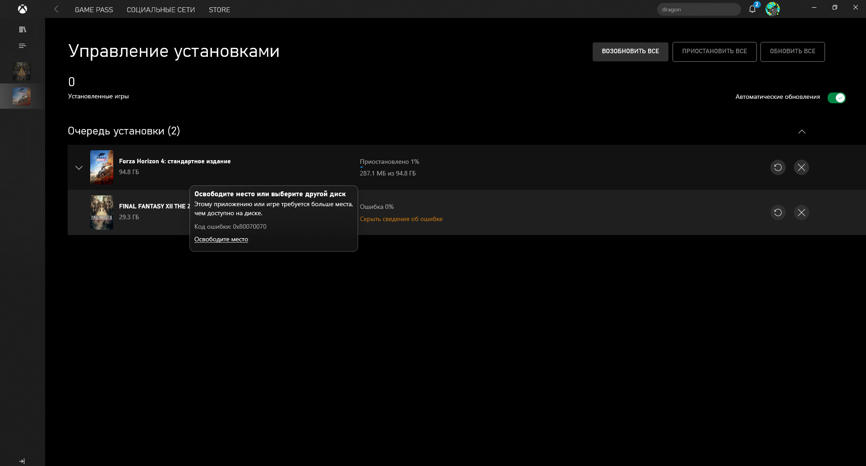
Task: Cancel Forza Horizon 4 installation
Action: tap(802, 167)
